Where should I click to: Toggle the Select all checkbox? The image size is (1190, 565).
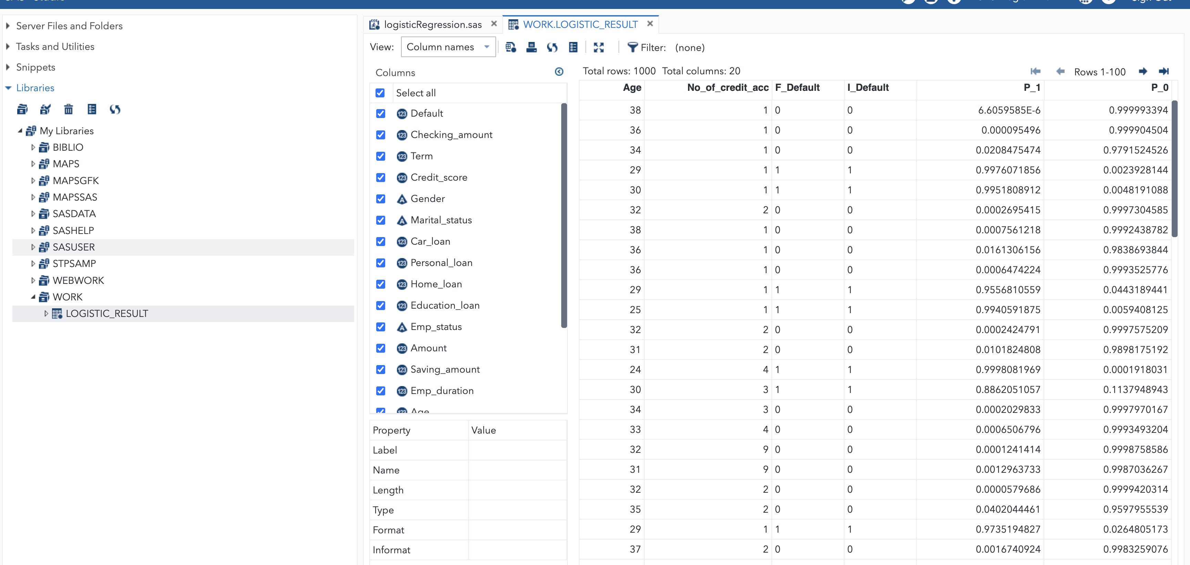click(380, 93)
